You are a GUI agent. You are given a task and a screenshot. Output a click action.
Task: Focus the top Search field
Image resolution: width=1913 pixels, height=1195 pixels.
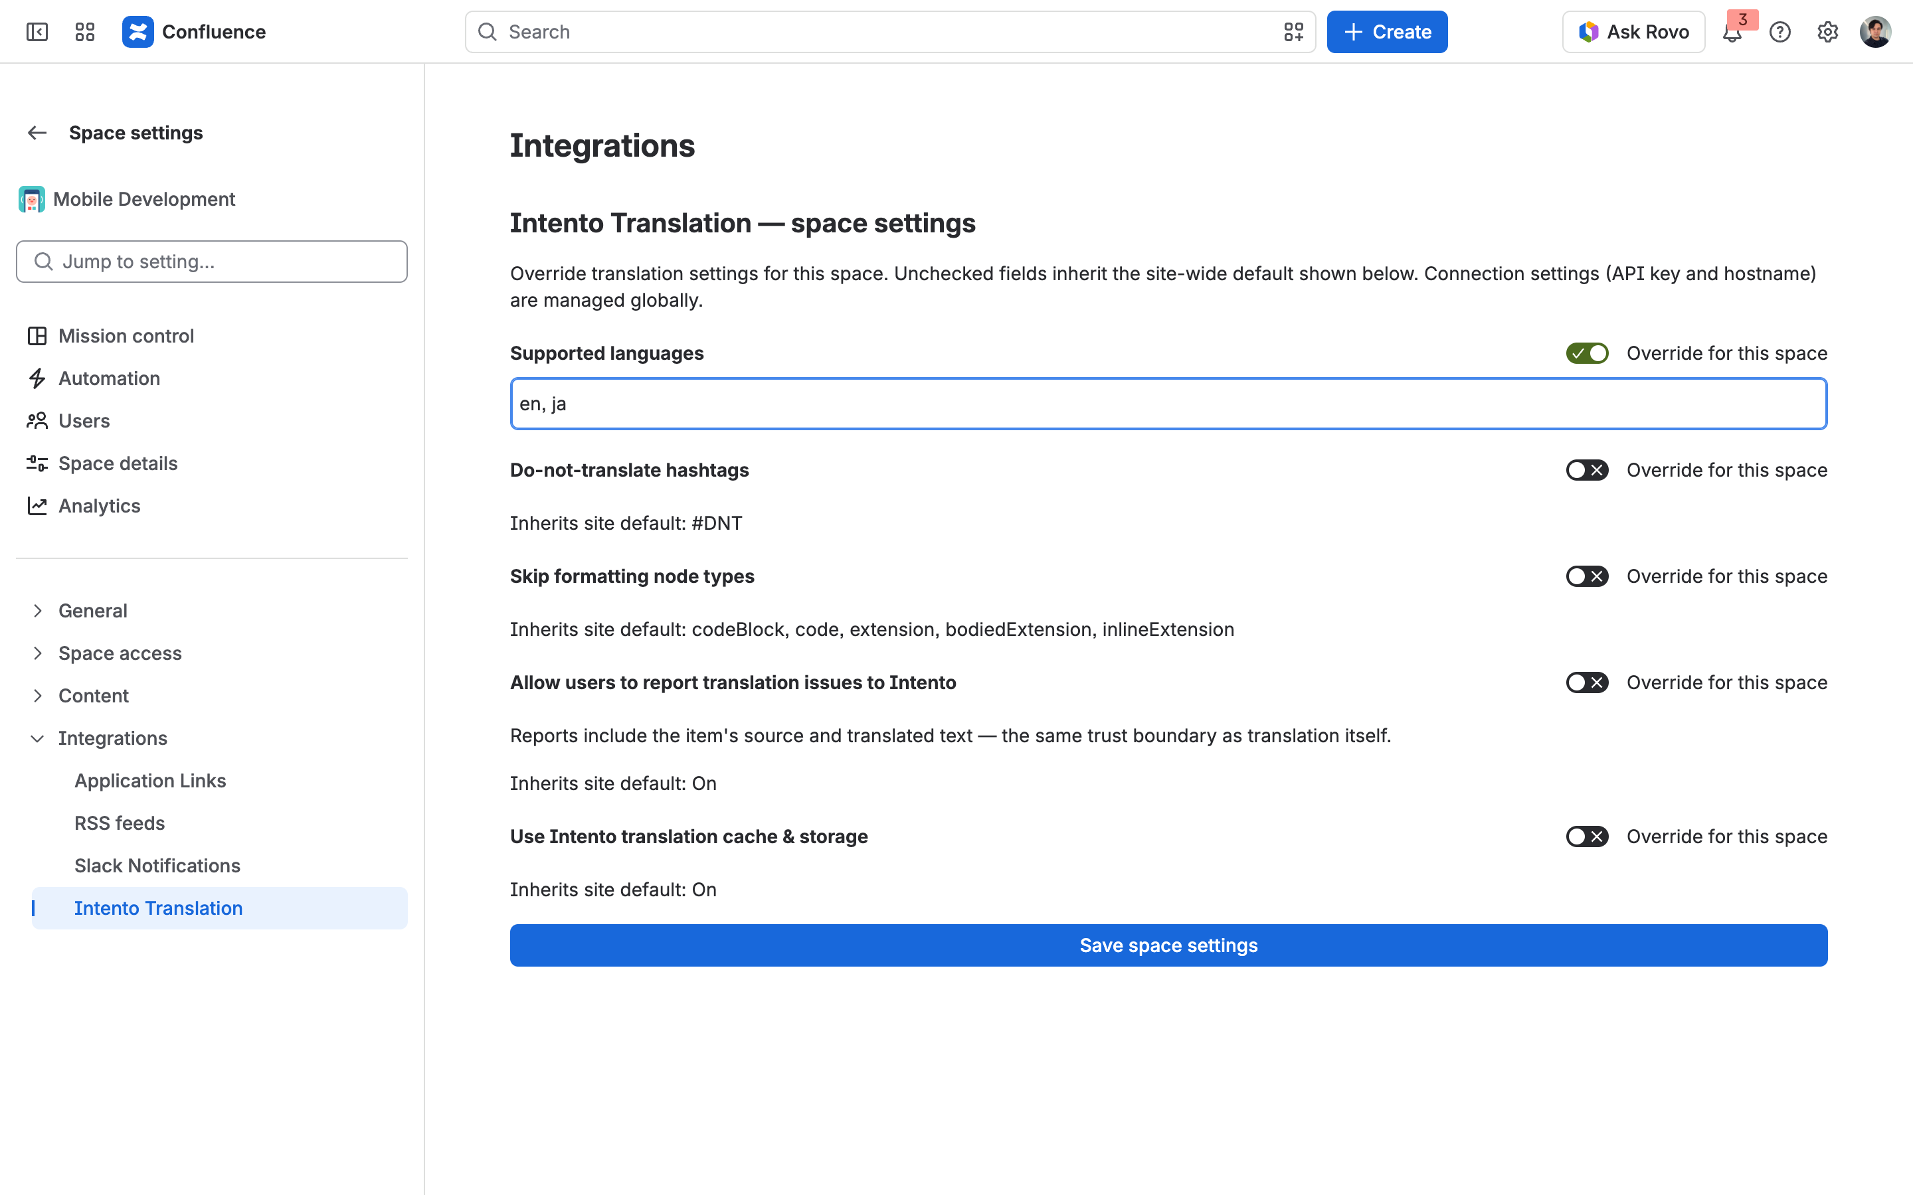890,32
